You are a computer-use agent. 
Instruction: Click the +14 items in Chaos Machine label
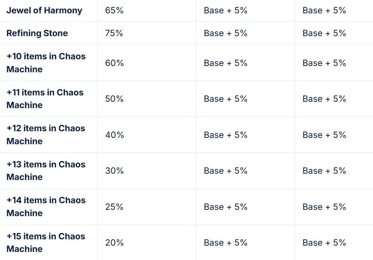46,207
